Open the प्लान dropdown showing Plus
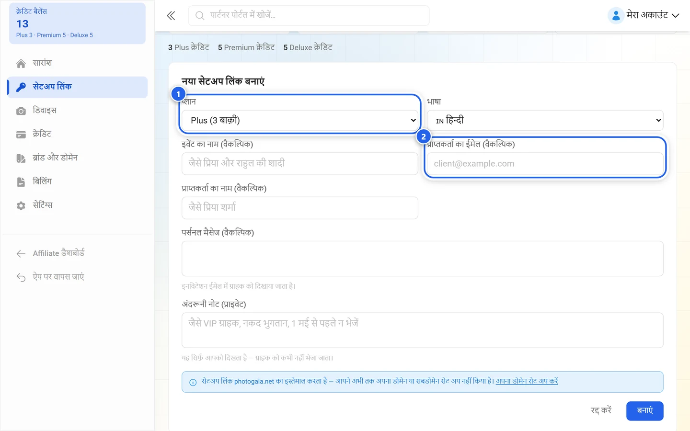This screenshot has width=690, height=431. 300,120
